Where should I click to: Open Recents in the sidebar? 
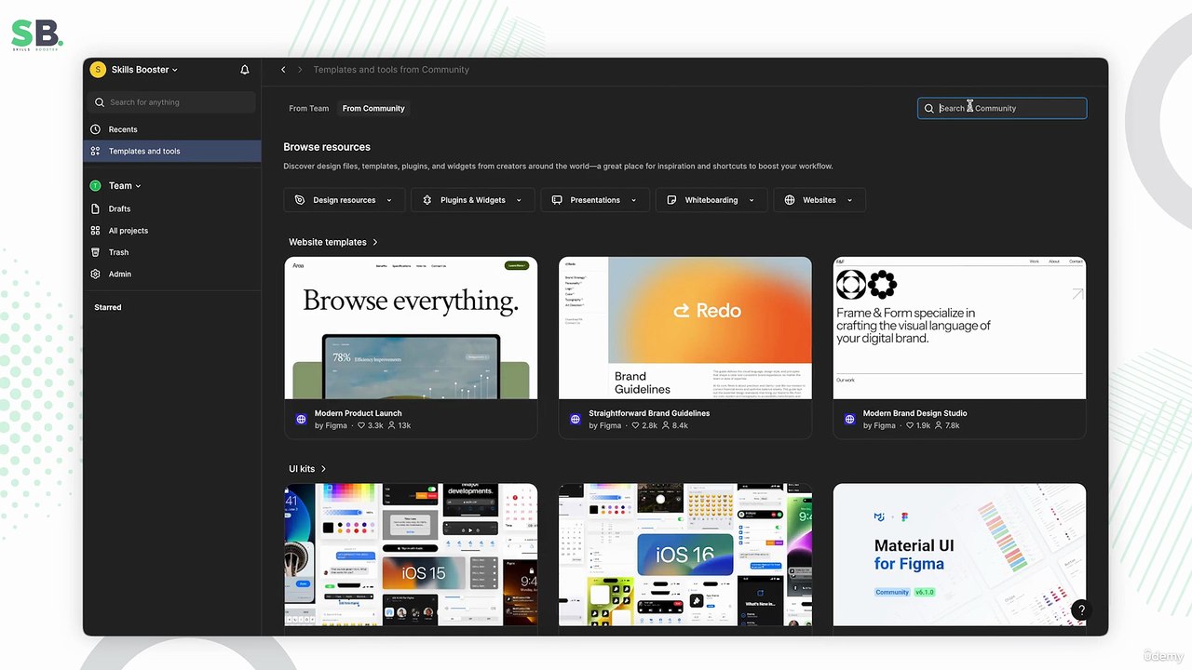click(172, 129)
